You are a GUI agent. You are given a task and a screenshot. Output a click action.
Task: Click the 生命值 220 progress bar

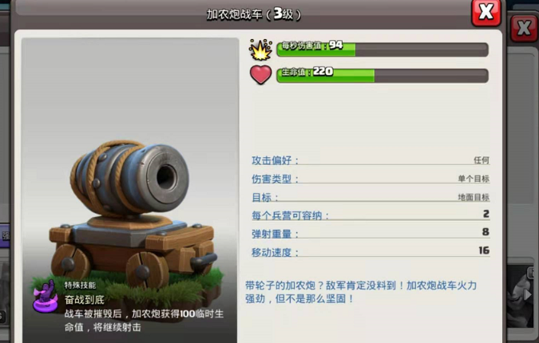point(382,76)
